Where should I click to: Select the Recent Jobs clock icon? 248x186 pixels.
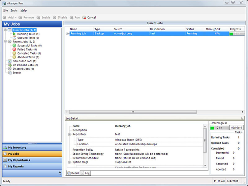[x=10, y=41]
